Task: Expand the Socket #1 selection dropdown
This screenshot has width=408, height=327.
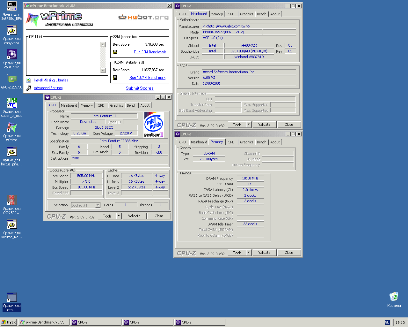Action: [x=98, y=205]
